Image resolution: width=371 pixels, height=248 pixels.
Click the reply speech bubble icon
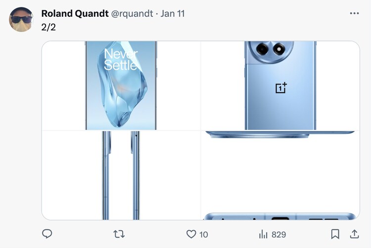point(47,234)
